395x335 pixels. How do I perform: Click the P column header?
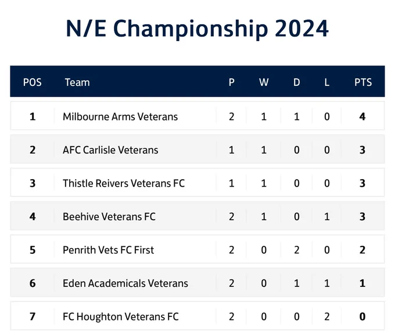click(232, 82)
